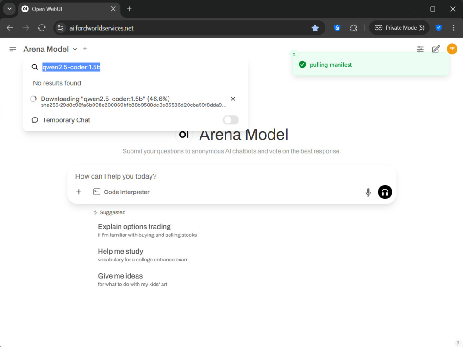The height and width of the screenshot is (347, 463).
Task: Click the Open WebUI logo beside Arena Model heading
Action: pyautogui.click(x=184, y=135)
